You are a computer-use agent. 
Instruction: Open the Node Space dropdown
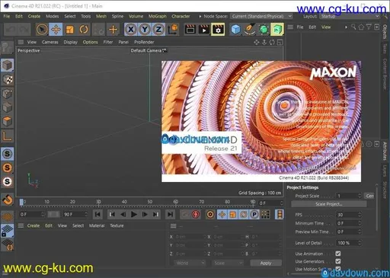point(261,16)
